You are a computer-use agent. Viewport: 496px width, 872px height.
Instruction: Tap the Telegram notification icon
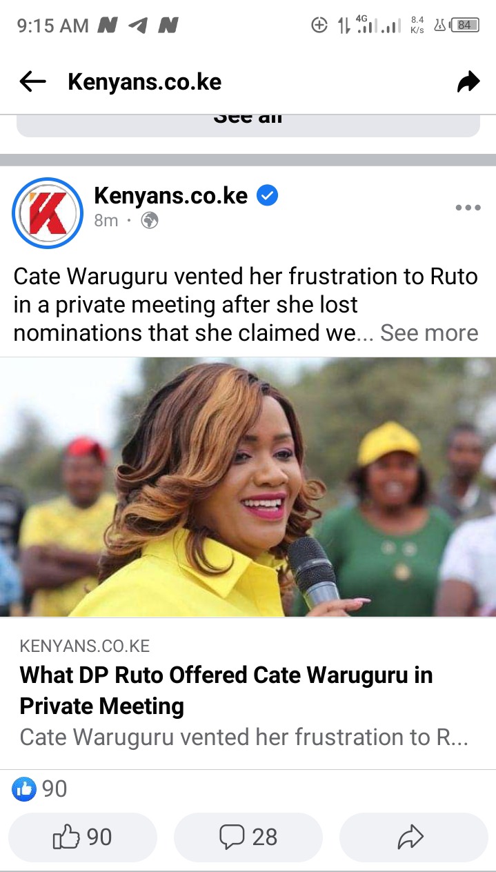point(138,26)
